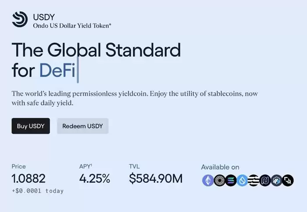This screenshot has height=212, width=307.
Task: Click the Ondo USDY logo icon
Action: (x=20, y=20)
